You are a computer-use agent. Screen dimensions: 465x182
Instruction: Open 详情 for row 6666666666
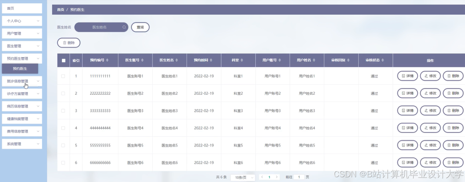click(407, 163)
